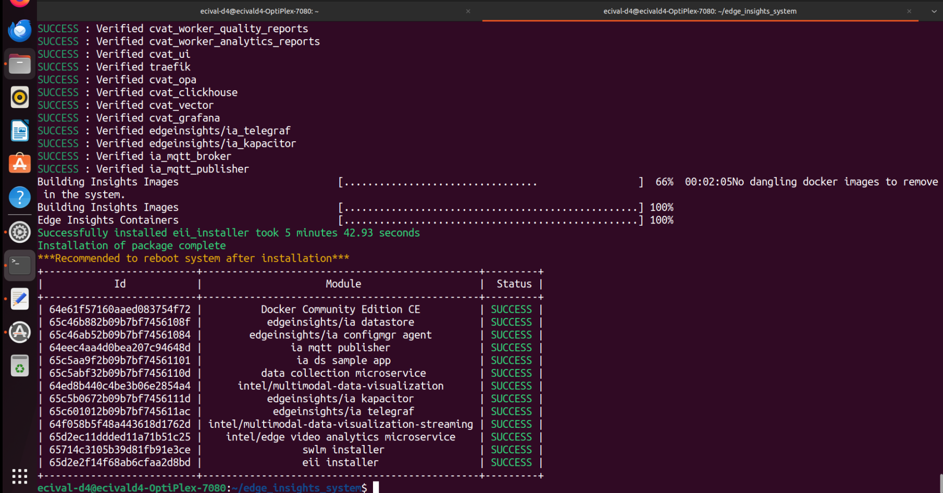Click 'data collection microservice' module

click(x=343, y=373)
